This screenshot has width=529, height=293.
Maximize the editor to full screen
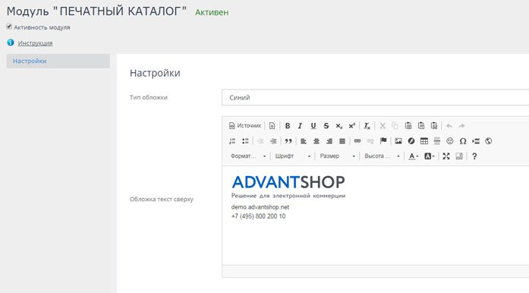446,156
